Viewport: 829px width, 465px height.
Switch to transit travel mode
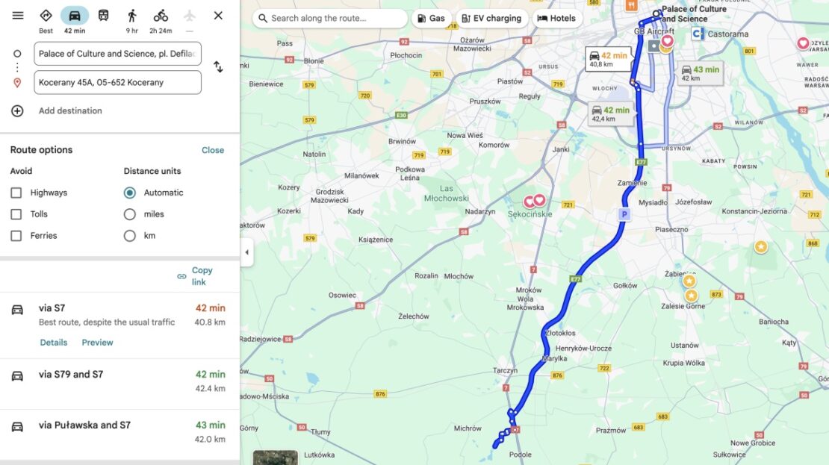(103, 16)
